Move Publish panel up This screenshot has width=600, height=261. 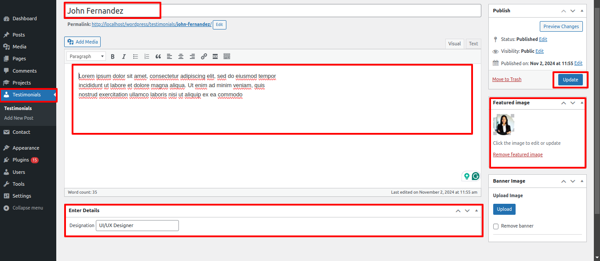pos(563,11)
